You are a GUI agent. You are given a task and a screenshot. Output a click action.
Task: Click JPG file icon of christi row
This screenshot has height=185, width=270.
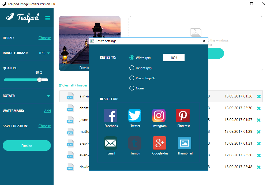click(70, 108)
